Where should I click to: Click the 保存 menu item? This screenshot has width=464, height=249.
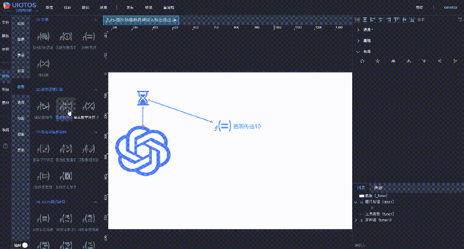coord(68,7)
